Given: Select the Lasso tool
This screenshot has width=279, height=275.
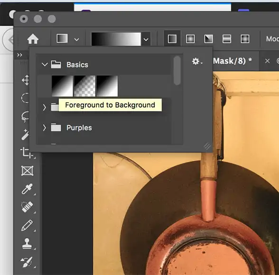Looking at the screenshot, I should 25,117.
